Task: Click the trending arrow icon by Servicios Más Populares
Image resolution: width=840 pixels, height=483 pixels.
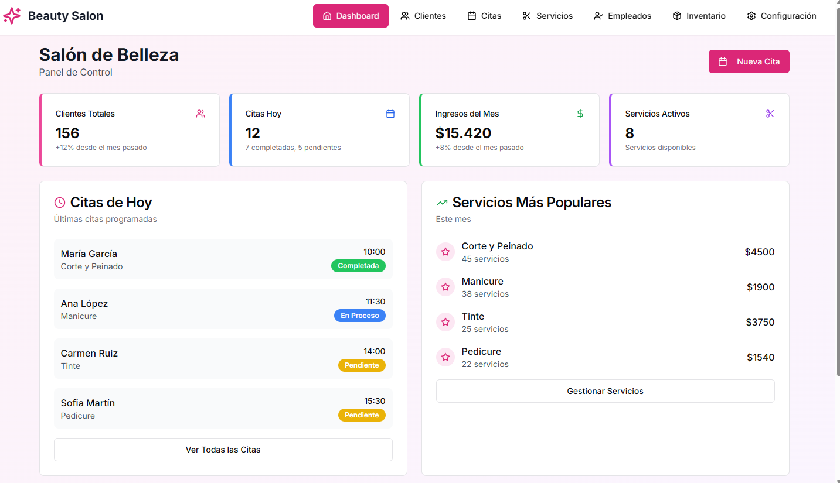Action: [442, 203]
